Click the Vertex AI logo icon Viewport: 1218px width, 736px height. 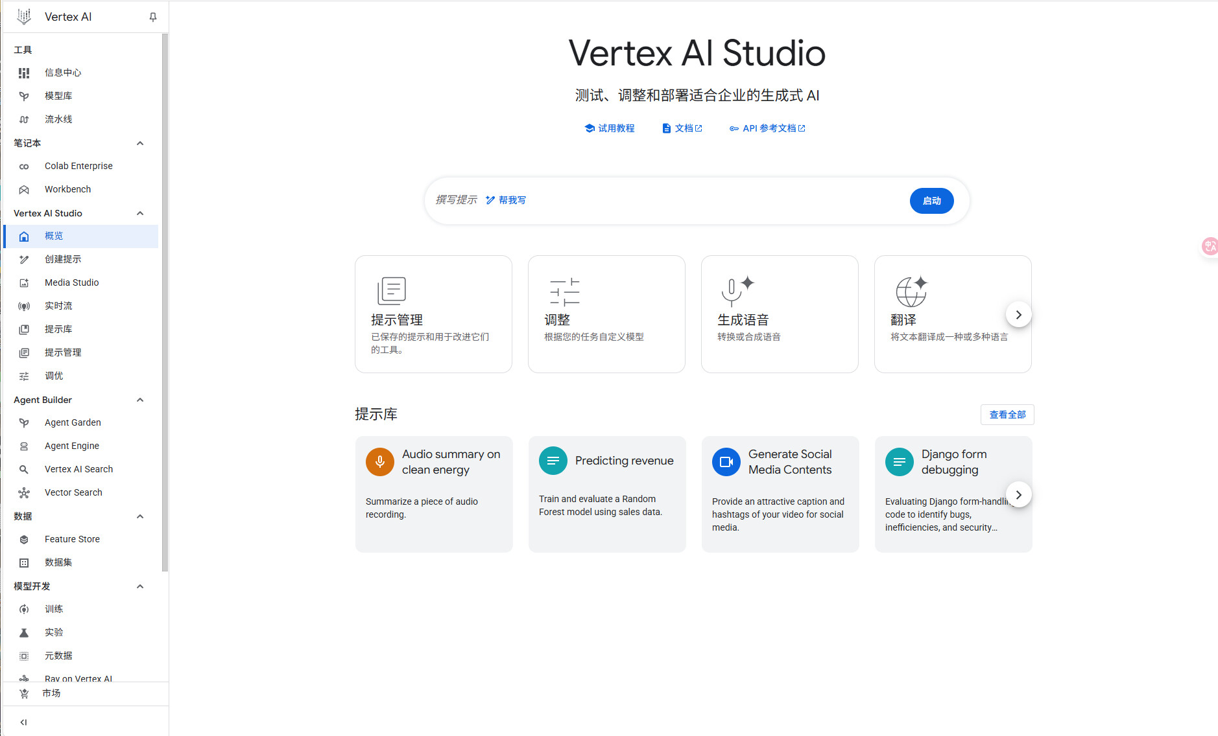coord(24,17)
